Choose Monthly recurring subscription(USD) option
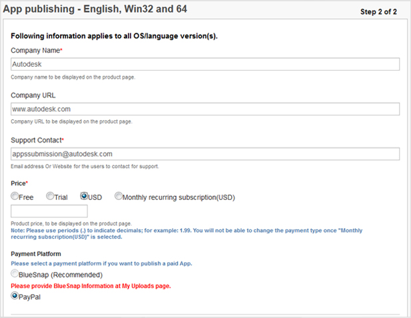411x318 pixels. [119, 197]
